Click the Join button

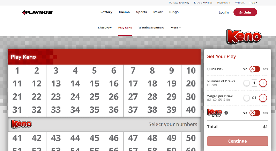[245, 12]
